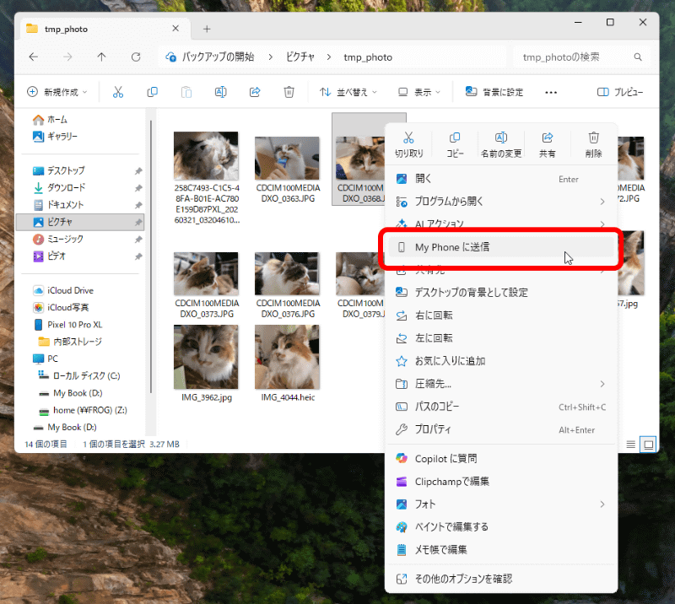Click バックアップの開始 in address bar
The image size is (675, 604).
pos(218,57)
